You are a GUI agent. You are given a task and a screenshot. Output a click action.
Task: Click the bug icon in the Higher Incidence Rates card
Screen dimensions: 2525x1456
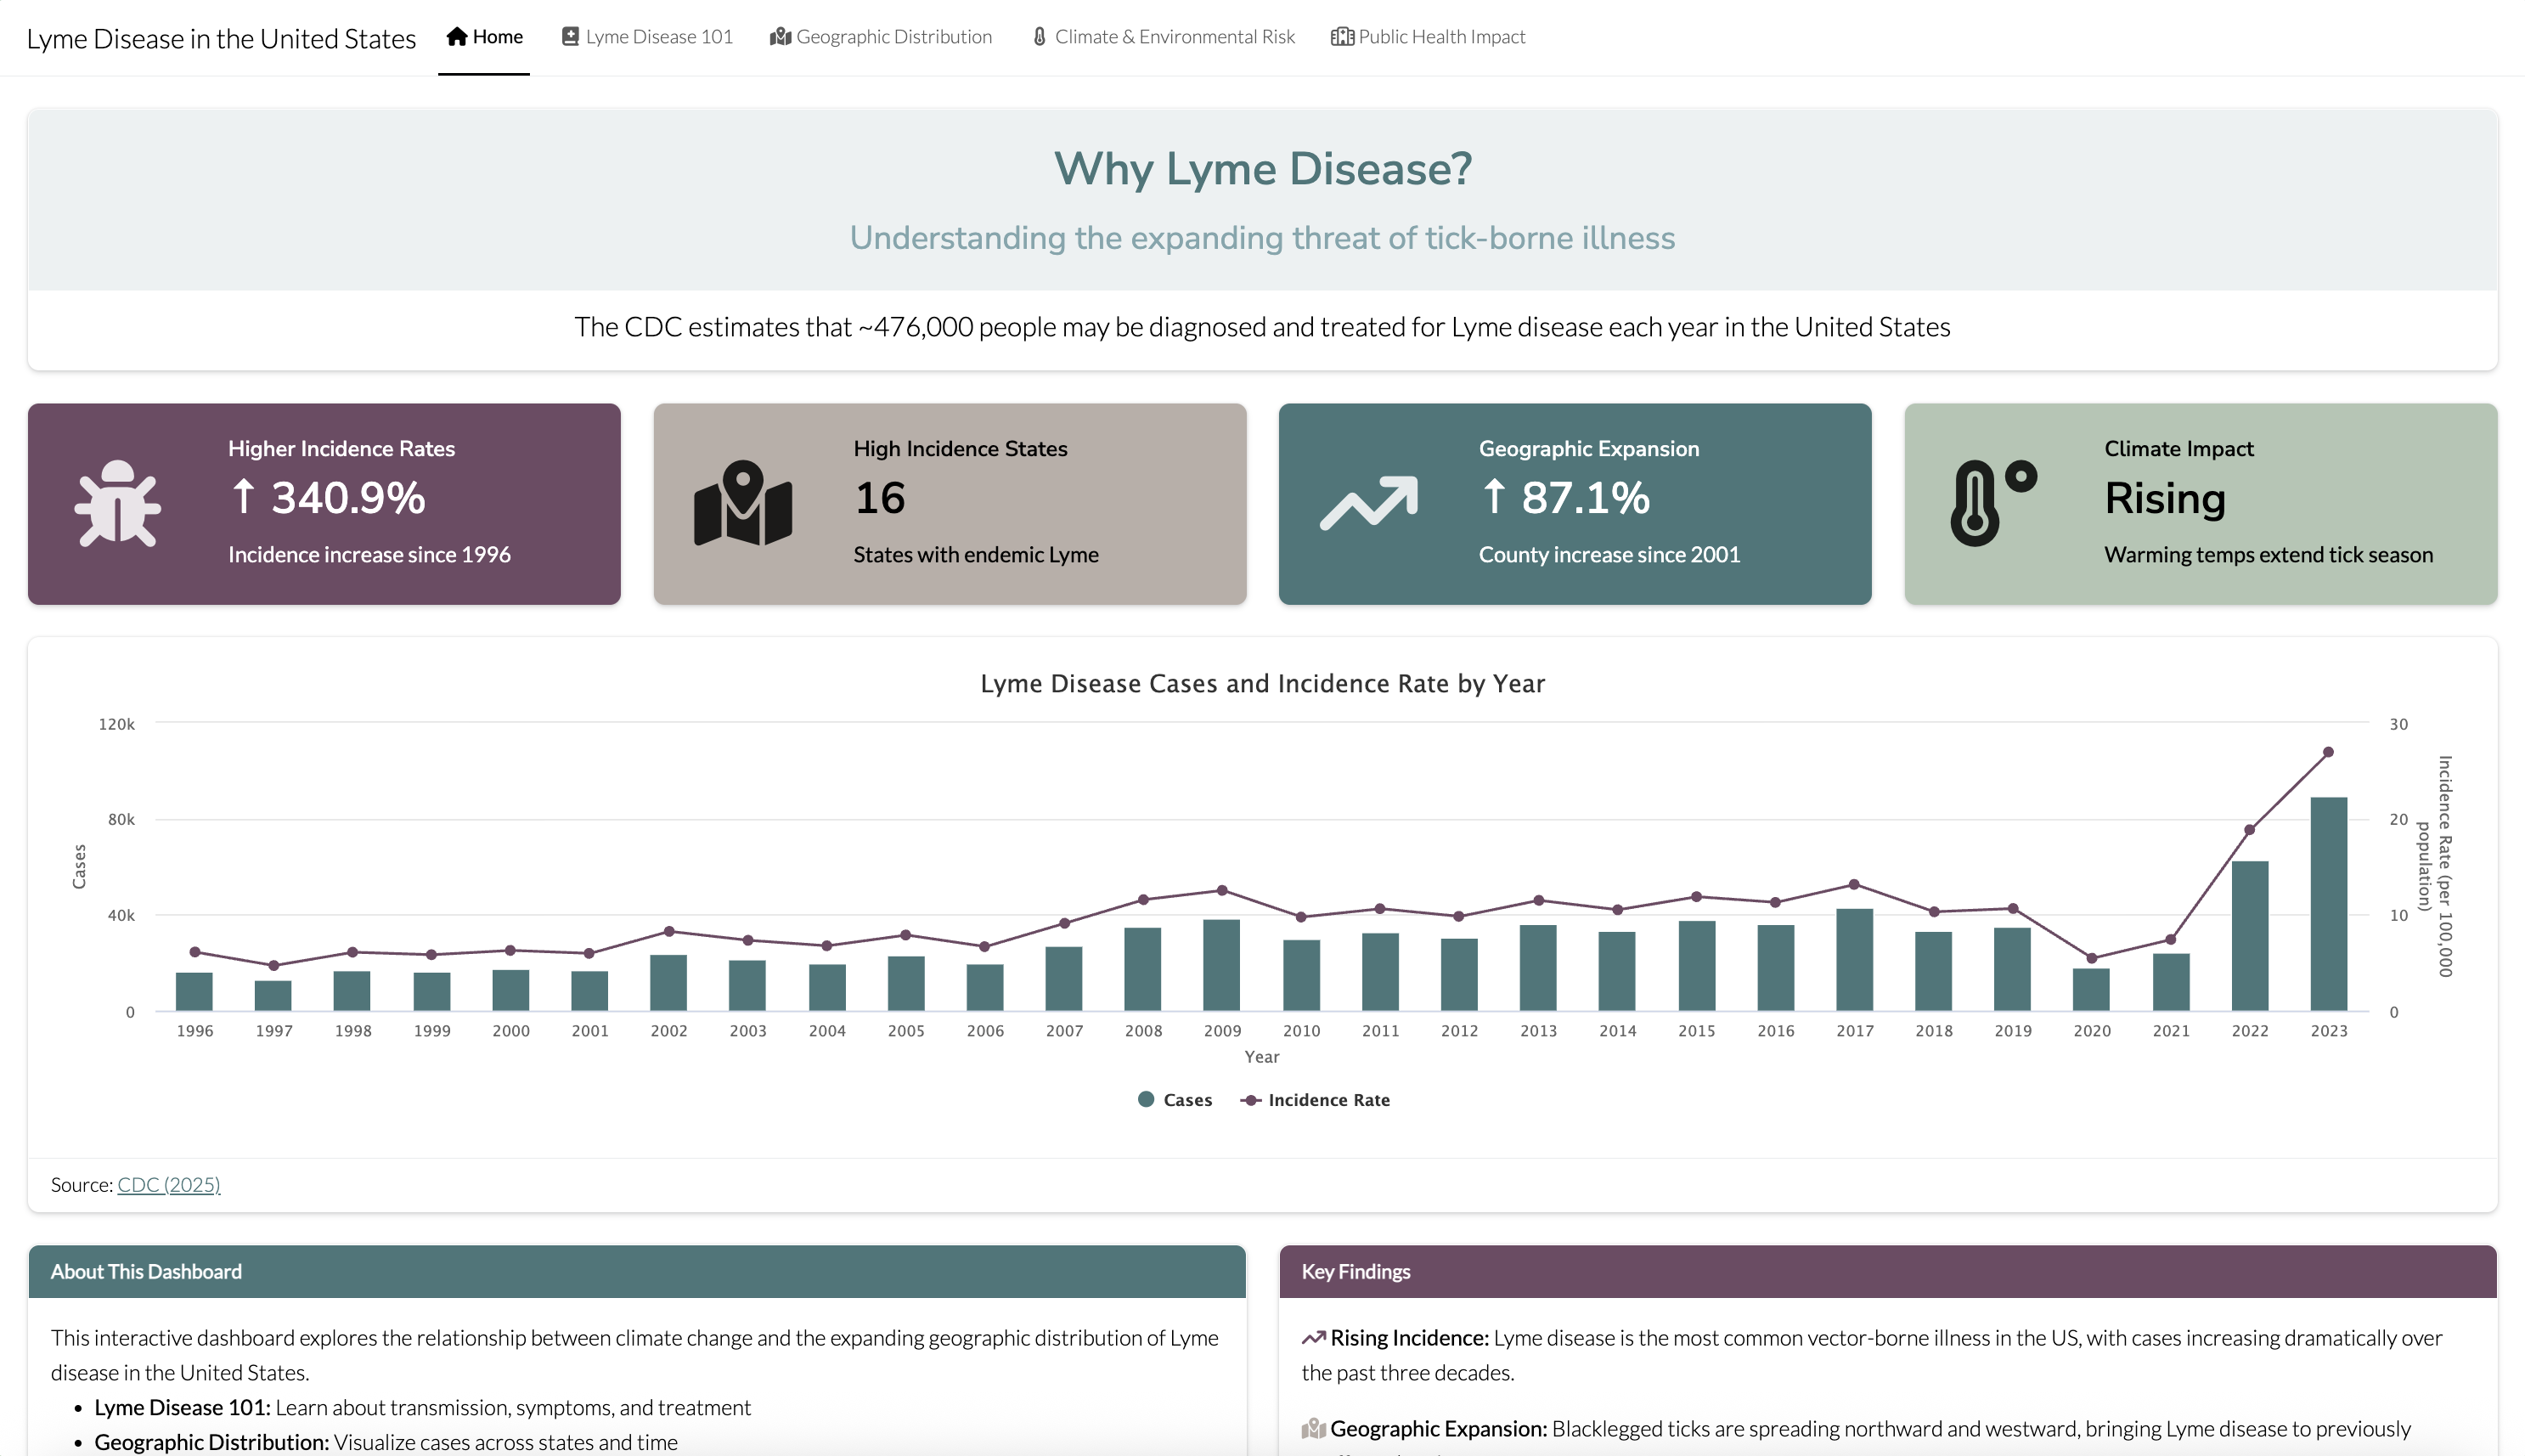coord(118,504)
